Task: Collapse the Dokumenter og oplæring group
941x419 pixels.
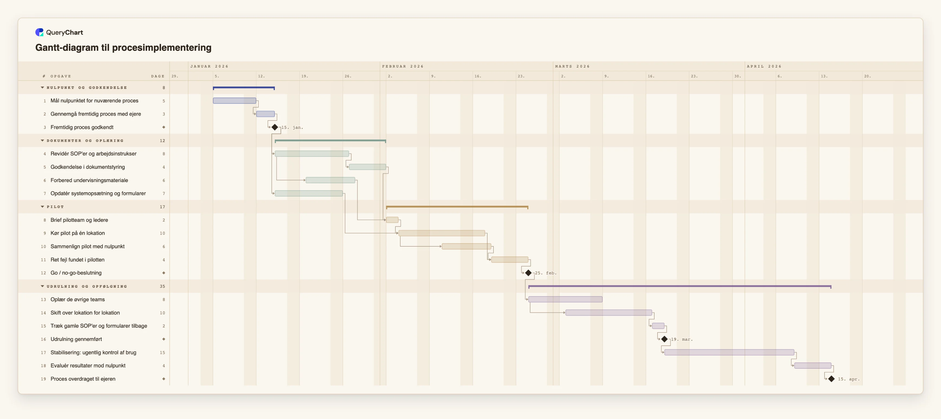Action: tap(42, 141)
